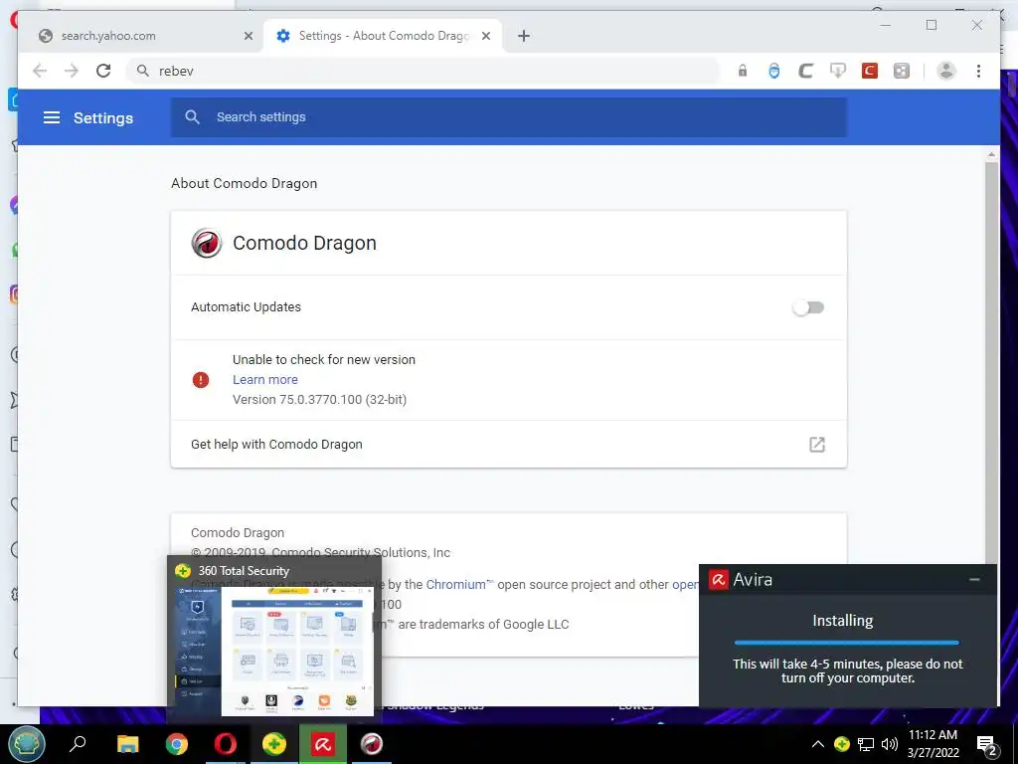Open the user profile avatar
The width and height of the screenshot is (1018, 764).
(x=946, y=71)
